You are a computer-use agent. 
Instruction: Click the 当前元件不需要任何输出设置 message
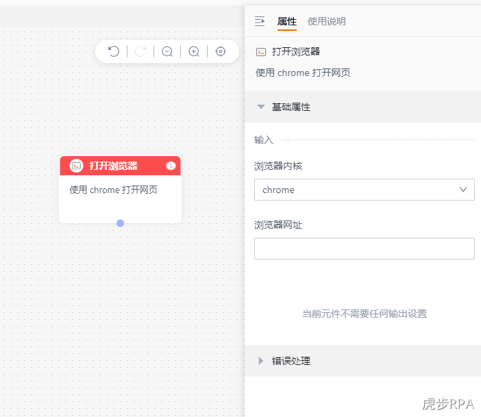coord(365,314)
